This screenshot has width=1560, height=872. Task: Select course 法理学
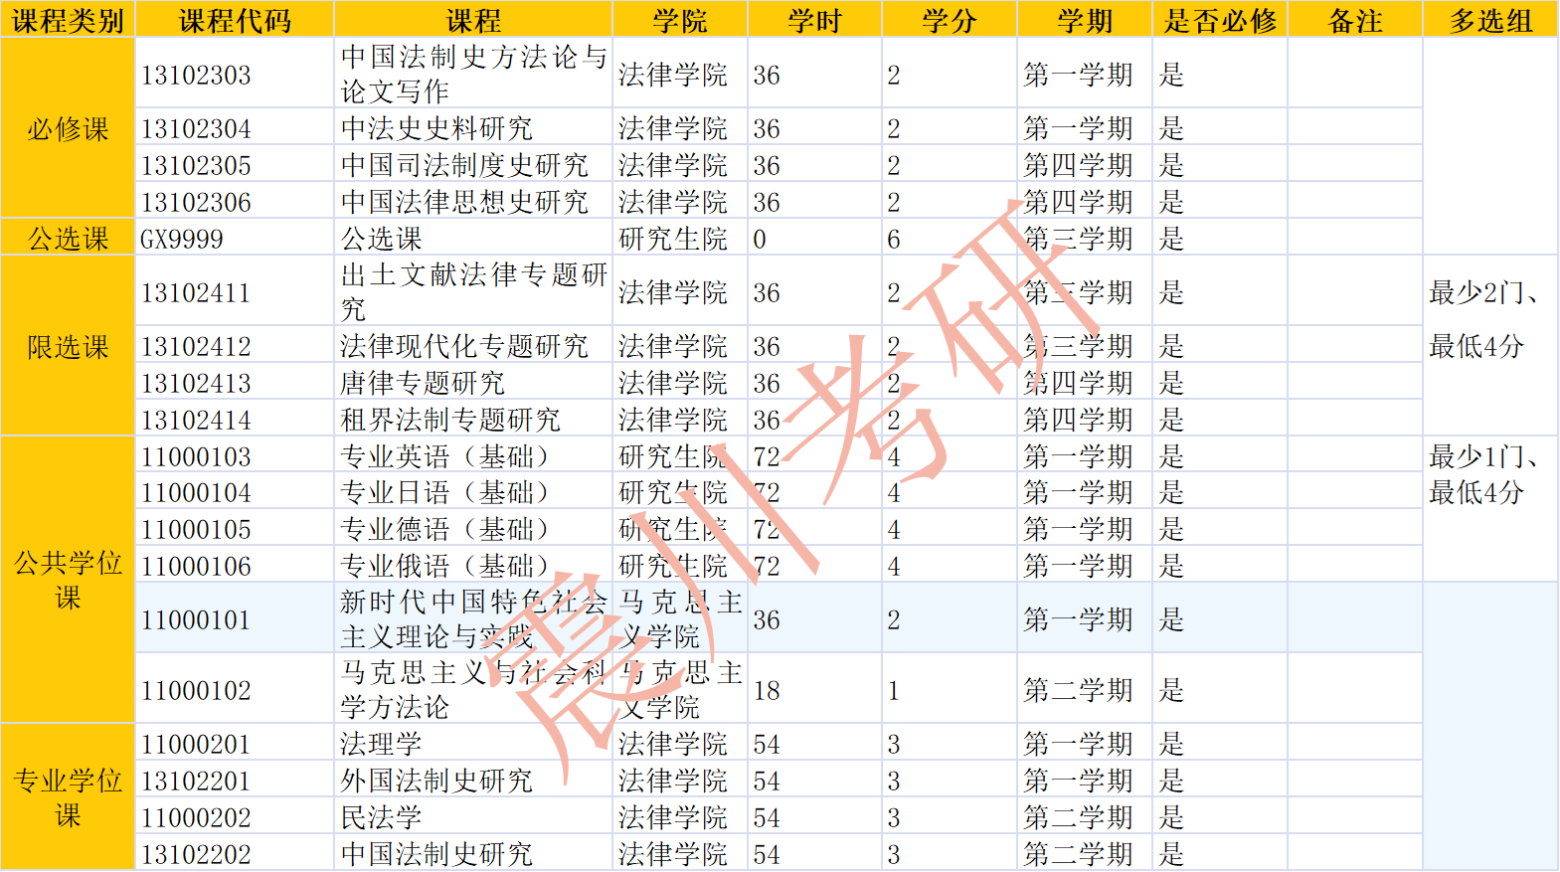381,744
